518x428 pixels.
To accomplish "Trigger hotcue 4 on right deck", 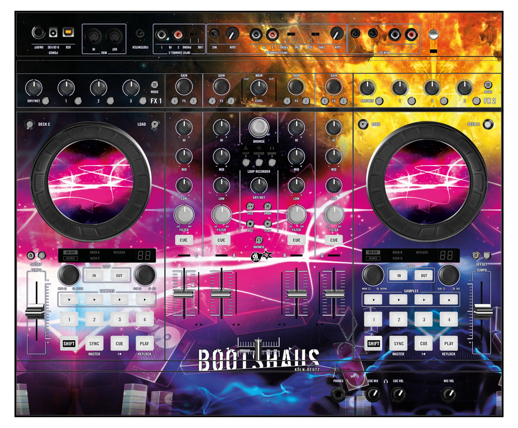I will click(449, 319).
